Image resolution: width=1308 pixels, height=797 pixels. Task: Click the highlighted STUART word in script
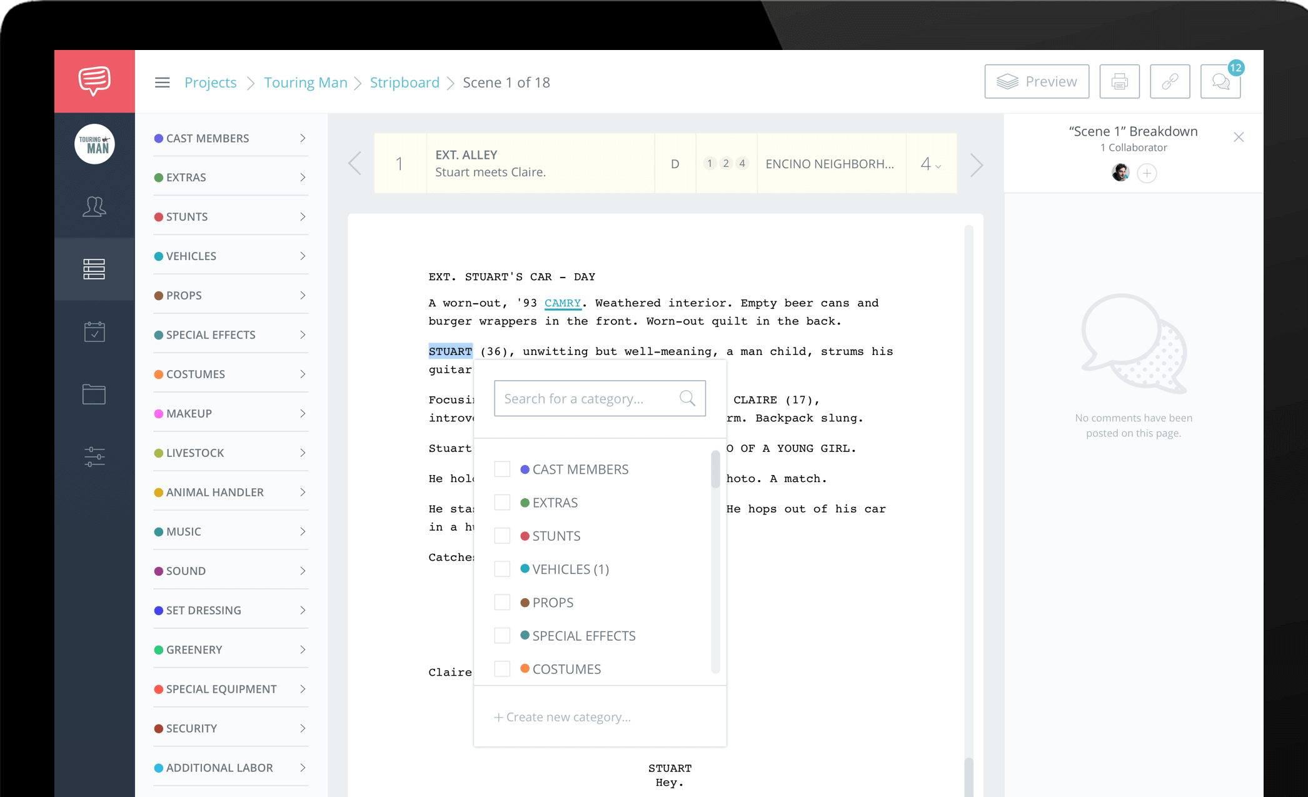click(x=450, y=351)
